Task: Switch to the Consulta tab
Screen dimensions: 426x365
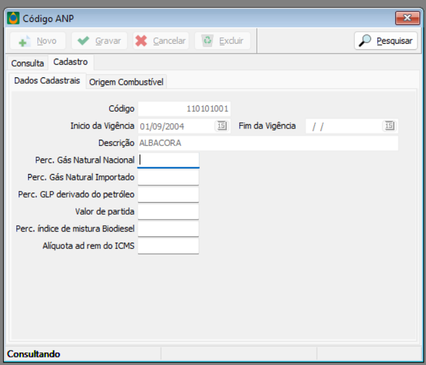Action: (27, 63)
